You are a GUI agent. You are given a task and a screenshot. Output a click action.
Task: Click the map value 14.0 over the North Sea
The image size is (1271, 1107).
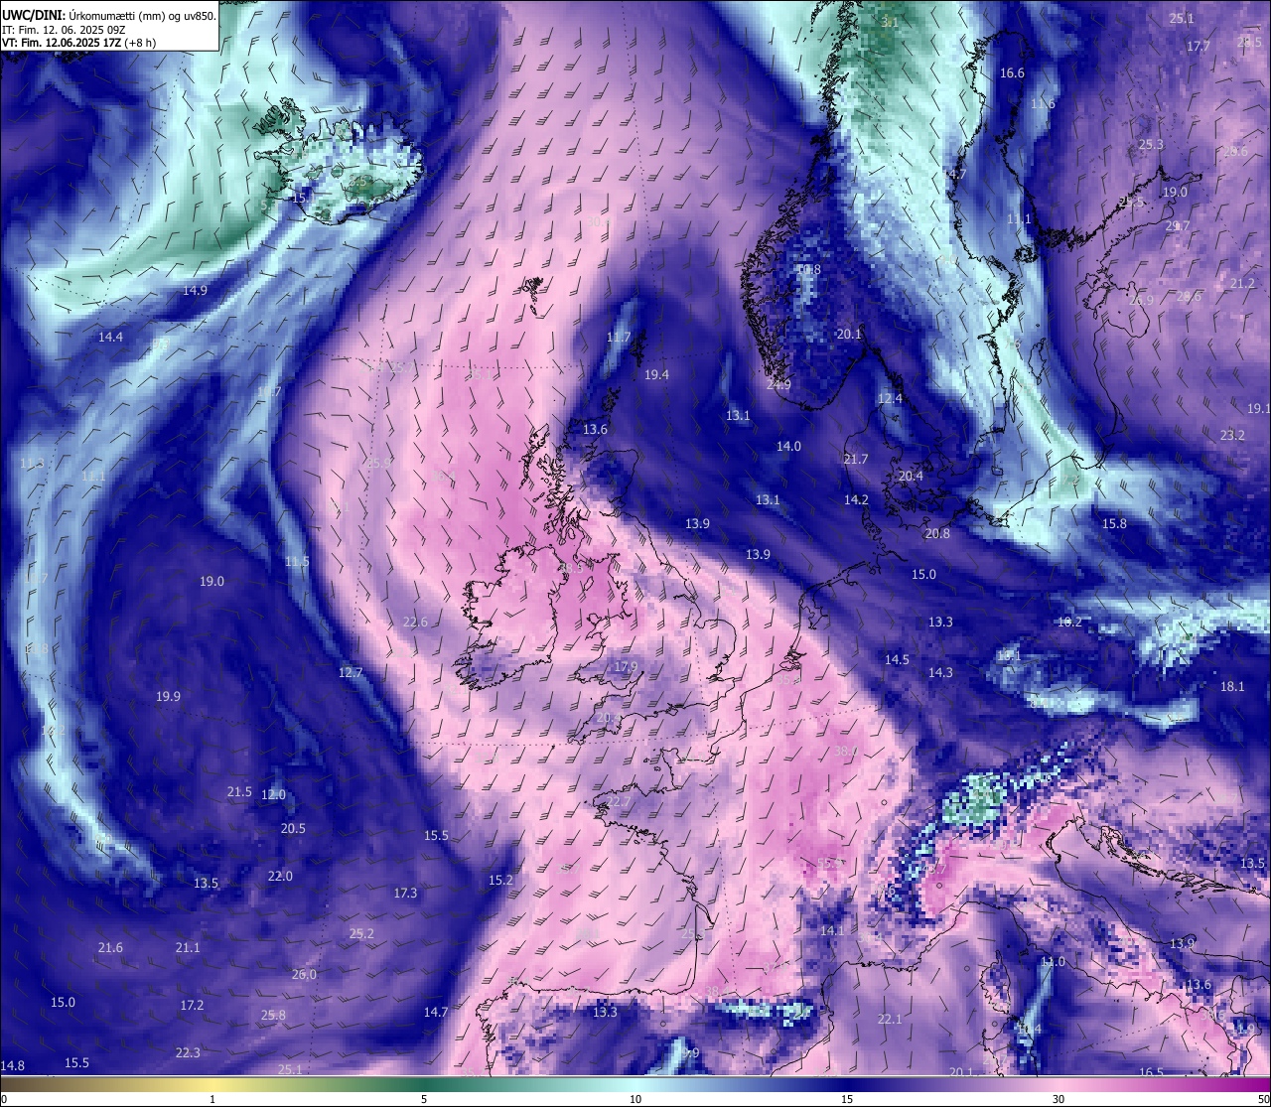(x=788, y=447)
